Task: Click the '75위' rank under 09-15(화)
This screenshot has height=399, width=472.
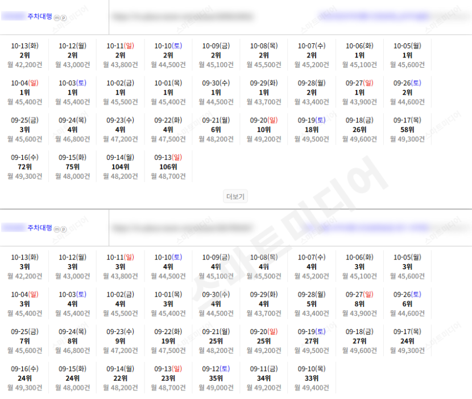Action: (73, 167)
